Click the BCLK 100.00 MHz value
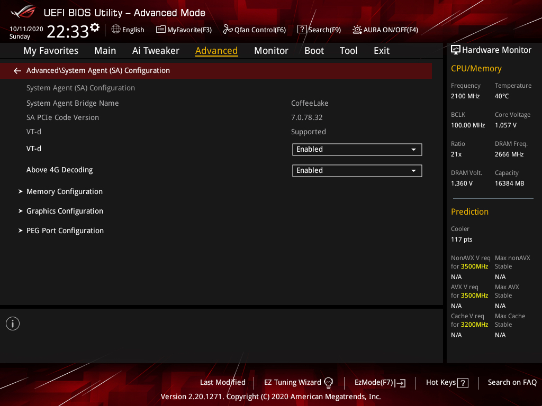Screen dimensions: 542x406 (468, 125)
